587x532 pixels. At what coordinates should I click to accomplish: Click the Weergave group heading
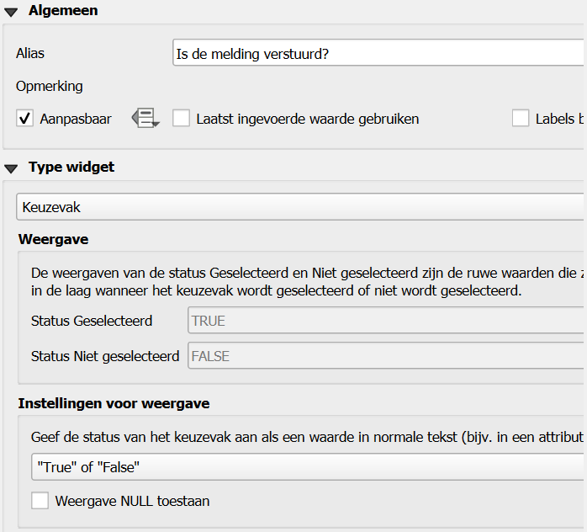click(53, 239)
